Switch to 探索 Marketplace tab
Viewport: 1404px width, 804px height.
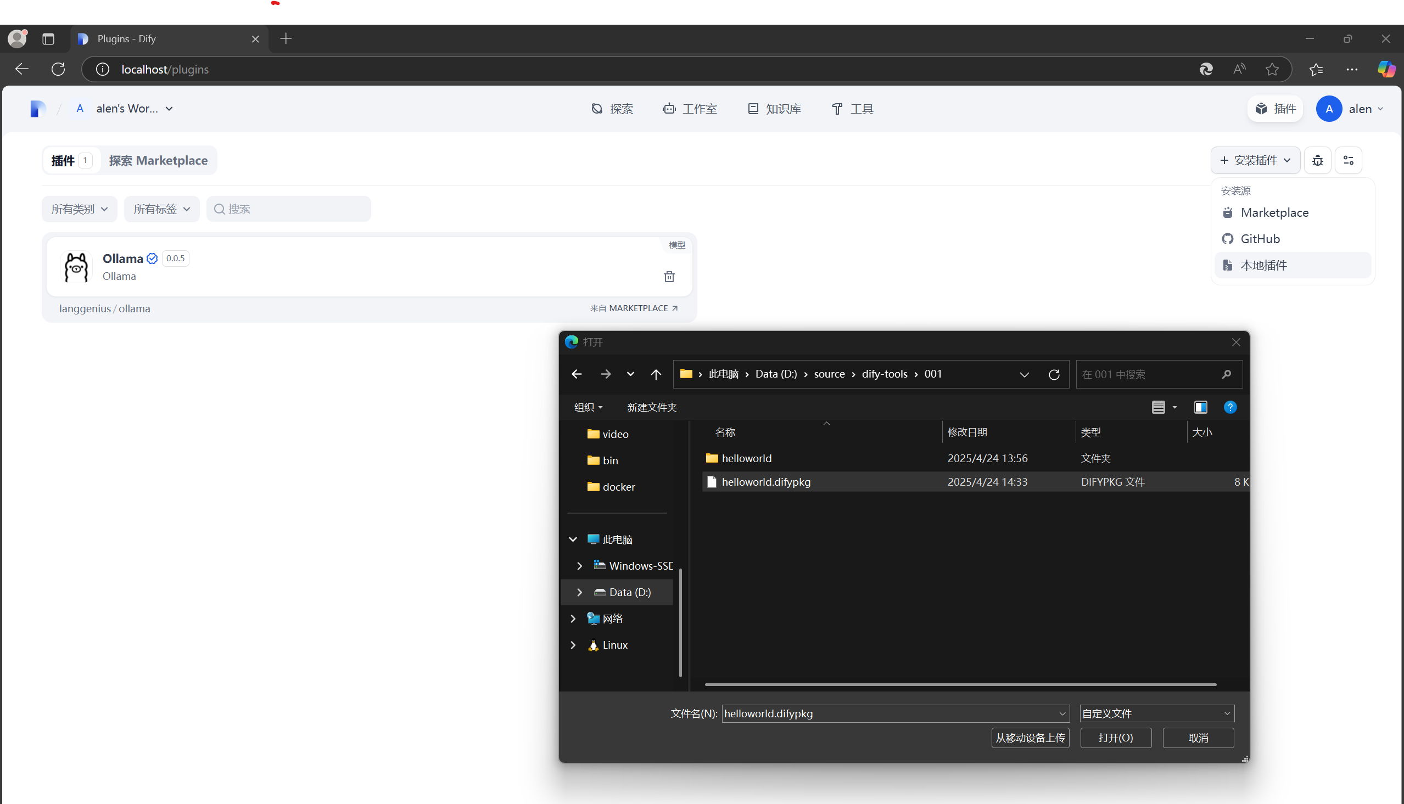click(158, 161)
